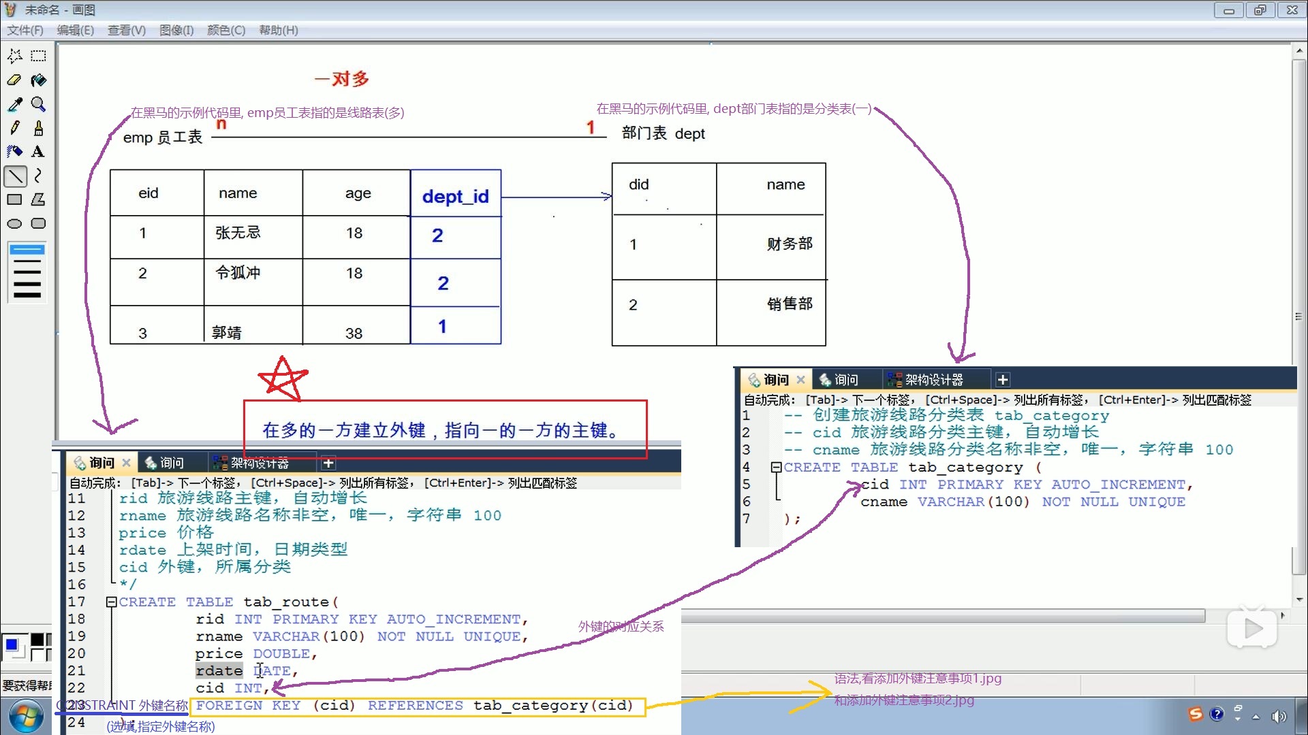Viewport: 1308px width, 735px height.
Task: Click the plus new-tab button in right editor
Action: click(x=1003, y=380)
